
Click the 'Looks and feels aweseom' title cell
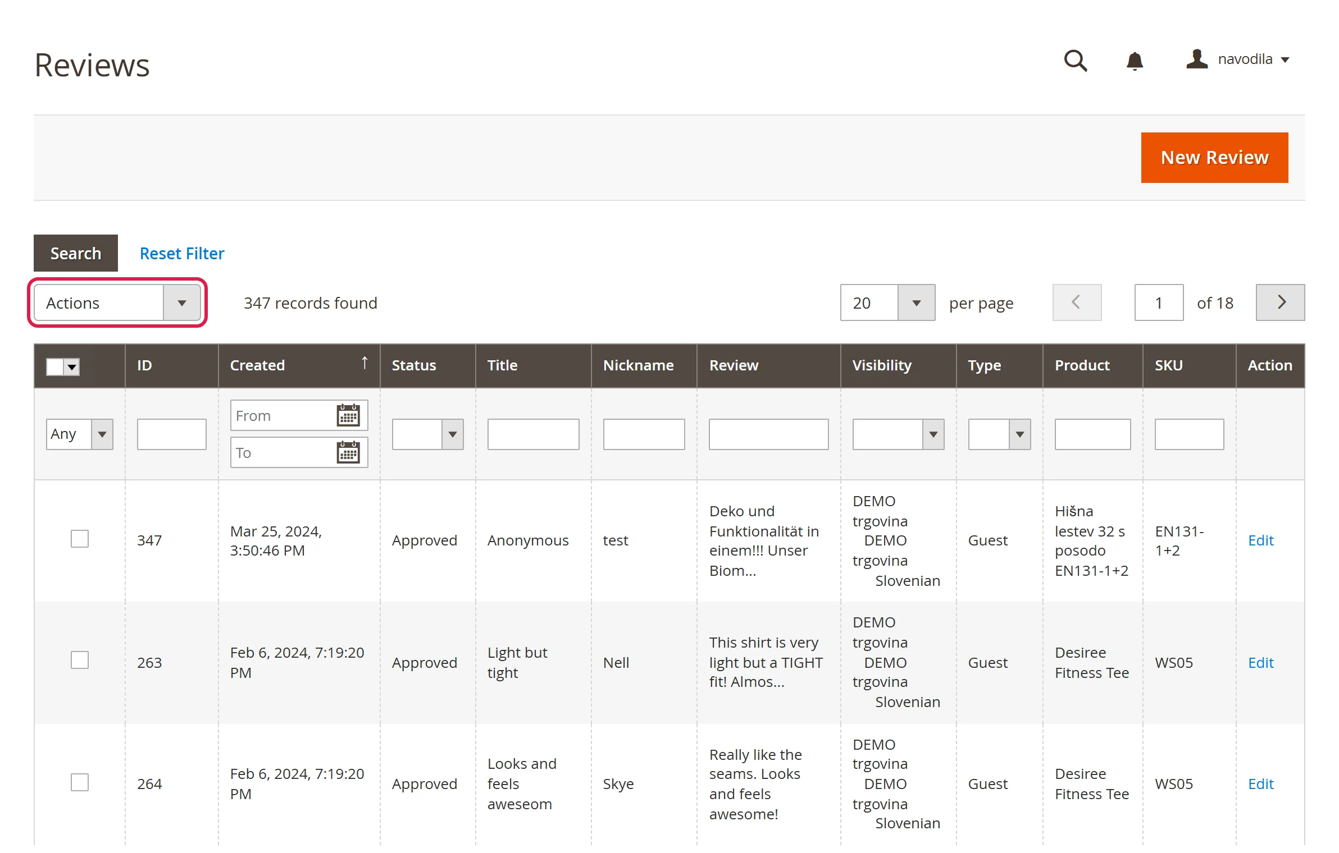tap(522, 783)
